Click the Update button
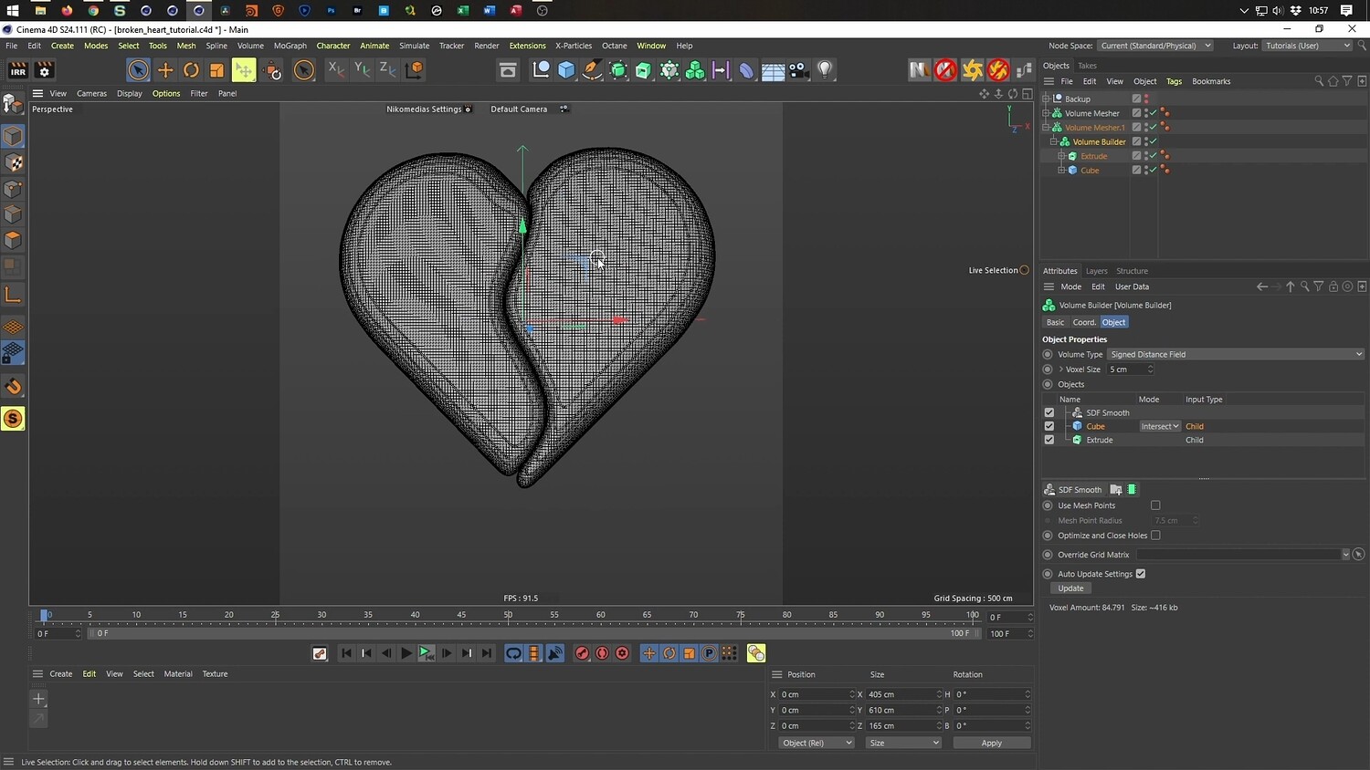The image size is (1370, 770). 1070,588
